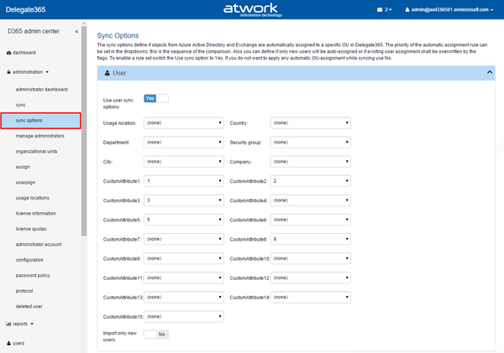Open the CustomAttribute2 dropdown
The image size is (504, 353).
point(310,181)
